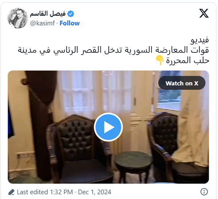This screenshot has height=199, width=218.
Task: Click the right armchair in the video
Action: coord(177,147)
